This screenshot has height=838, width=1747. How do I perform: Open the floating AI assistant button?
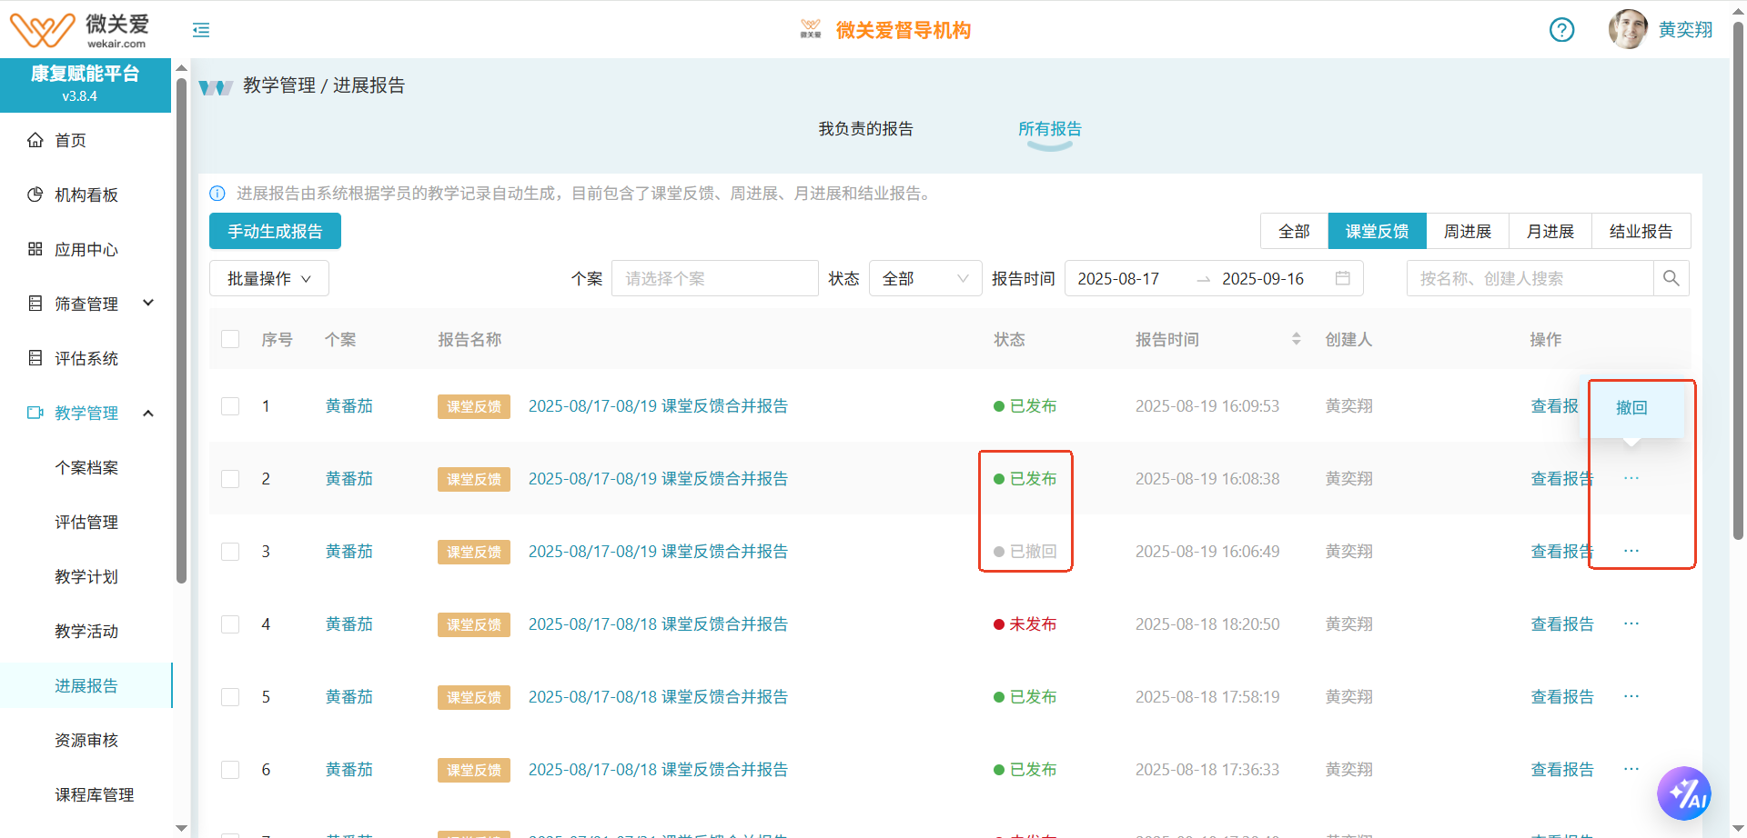pyautogui.click(x=1683, y=793)
